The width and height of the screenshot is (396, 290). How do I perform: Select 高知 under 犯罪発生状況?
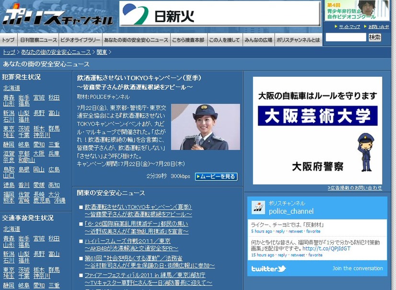coord(54,185)
